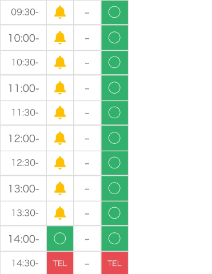This screenshot has width=212, height=274.
Task: Click the first red TEL cell at 14:30
Action: pyautogui.click(x=60, y=263)
